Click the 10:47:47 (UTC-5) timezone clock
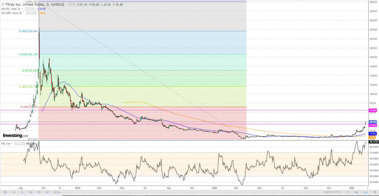Image resolution: width=379 pixels, height=196 pixels. pyautogui.click(x=333, y=192)
